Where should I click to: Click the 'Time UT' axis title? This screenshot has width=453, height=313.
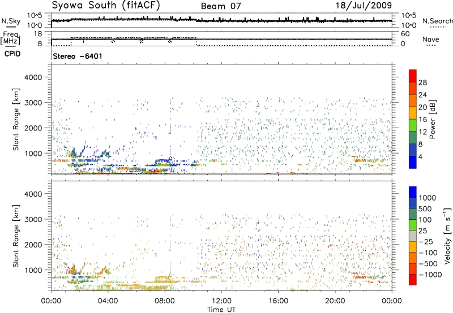point(221,309)
